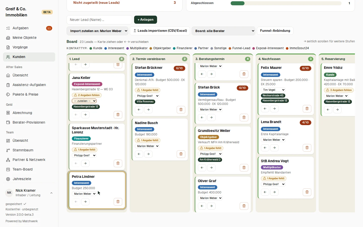Open Berater-Provisionen page
The height and width of the screenshot is (227, 363).
click(29, 122)
